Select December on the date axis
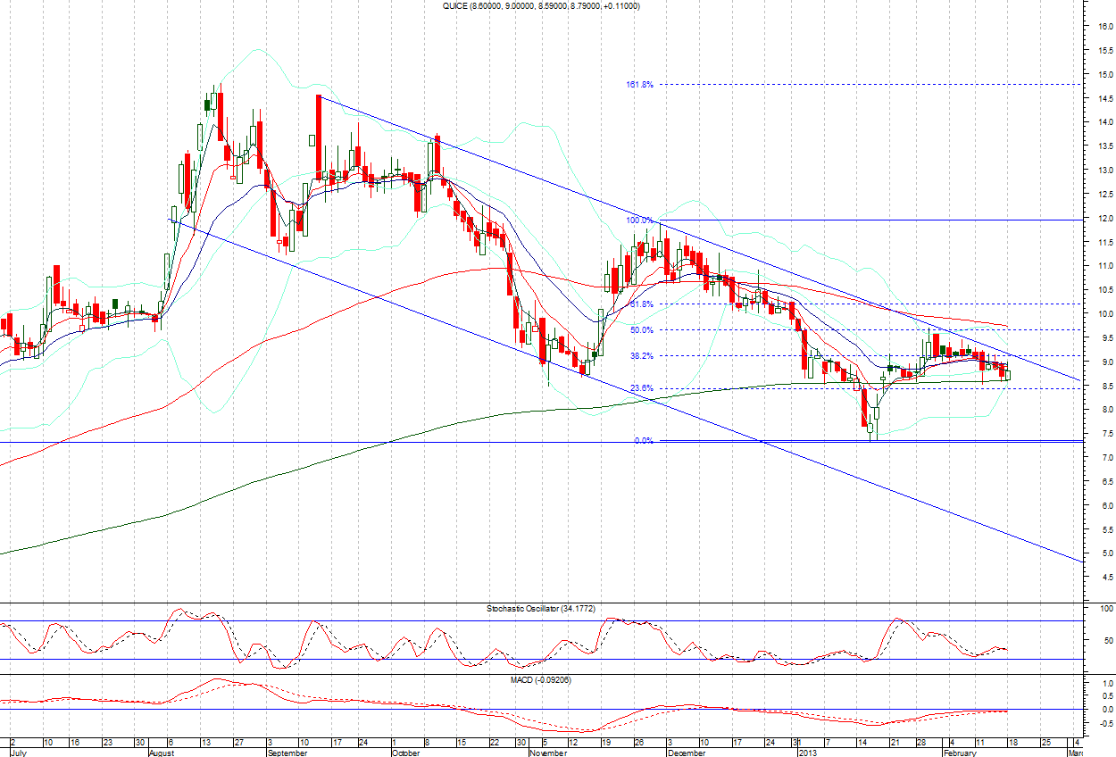Viewport: 1116px width, 757px height. pyautogui.click(x=687, y=753)
